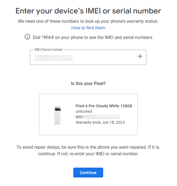Viewport: 177px width, 186px height.
Task: Click the Pixel 6 Pro phone image
Action: (58, 115)
